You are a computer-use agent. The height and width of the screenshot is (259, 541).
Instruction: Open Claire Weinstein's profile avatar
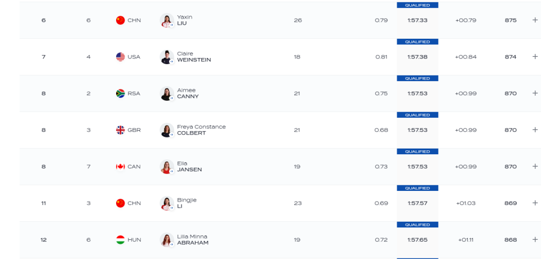tap(167, 57)
